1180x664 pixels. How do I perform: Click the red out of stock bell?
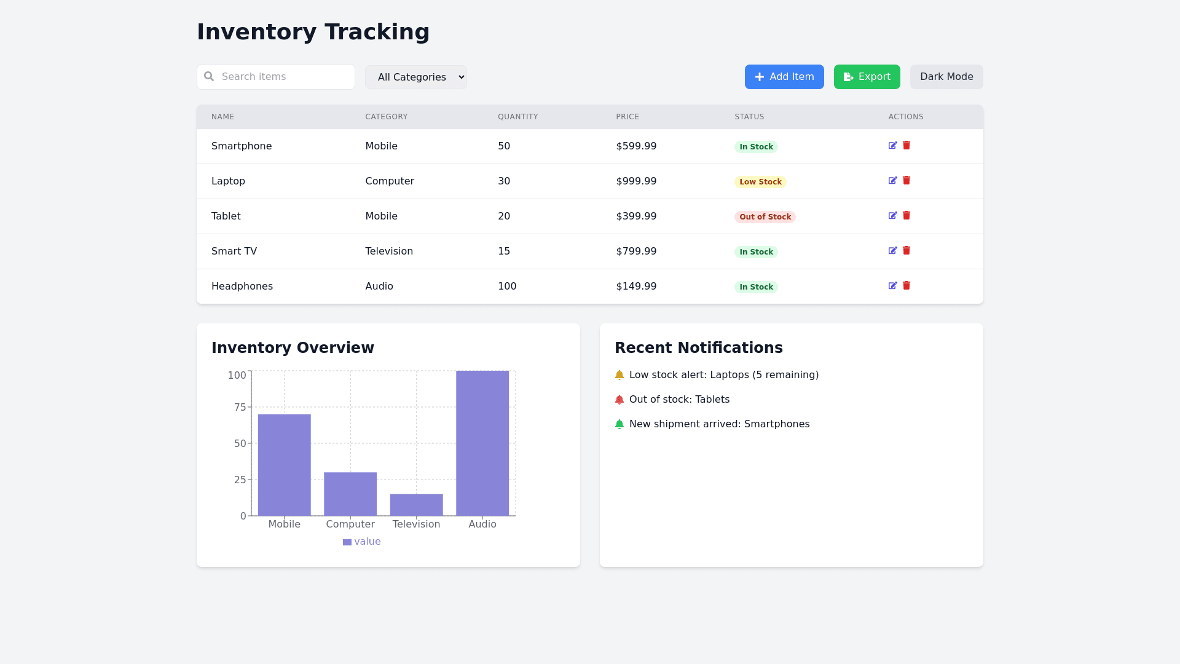tap(619, 400)
